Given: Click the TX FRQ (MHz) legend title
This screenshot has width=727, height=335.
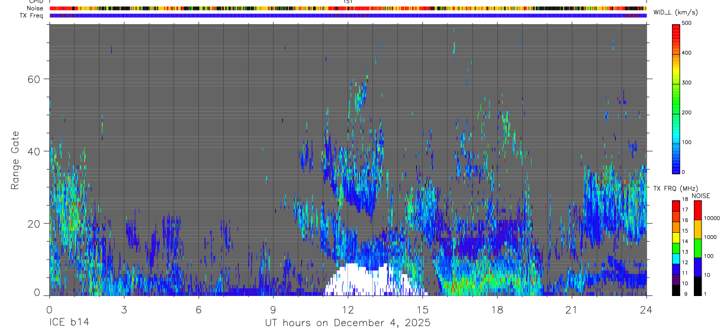Looking at the screenshot, I should point(675,188).
